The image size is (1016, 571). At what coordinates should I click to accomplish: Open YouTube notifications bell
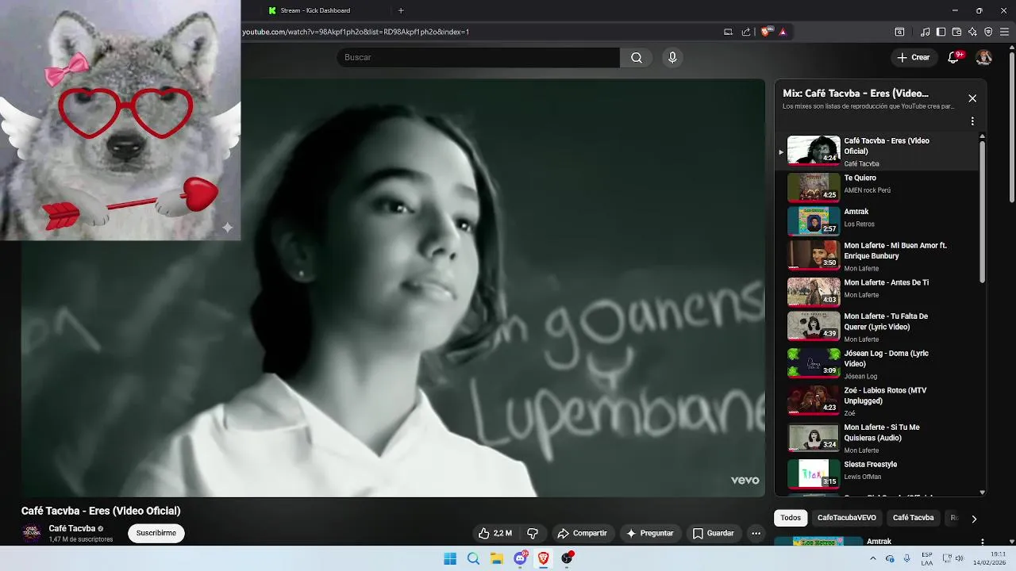click(954, 57)
